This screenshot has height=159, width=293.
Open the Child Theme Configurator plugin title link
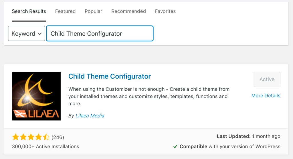click(x=110, y=76)
